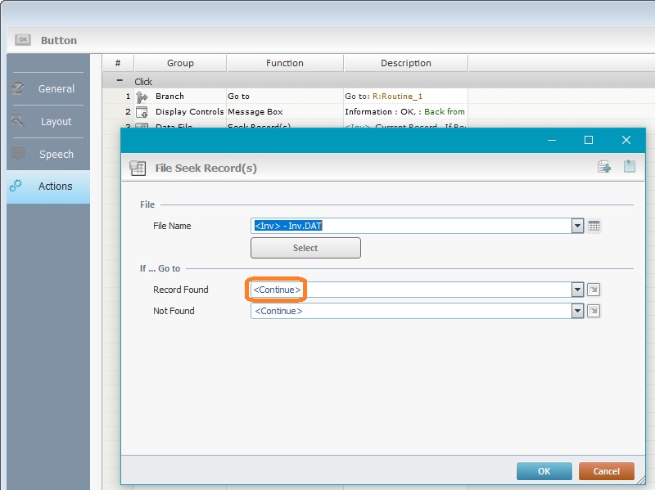Click the File Seek Record(s) database icon

point(138,168)
